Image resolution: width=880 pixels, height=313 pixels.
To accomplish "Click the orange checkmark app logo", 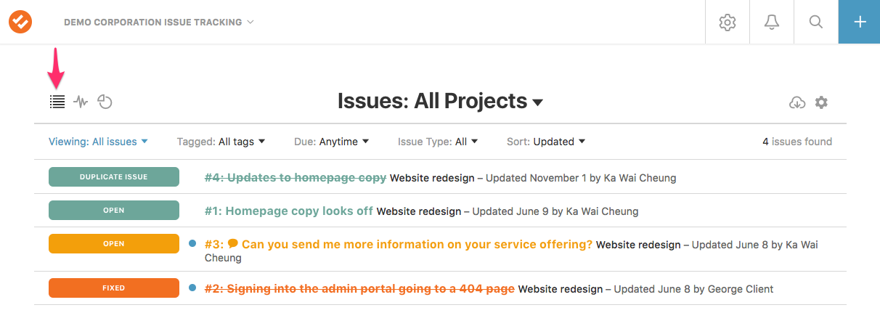I will 20,22.
